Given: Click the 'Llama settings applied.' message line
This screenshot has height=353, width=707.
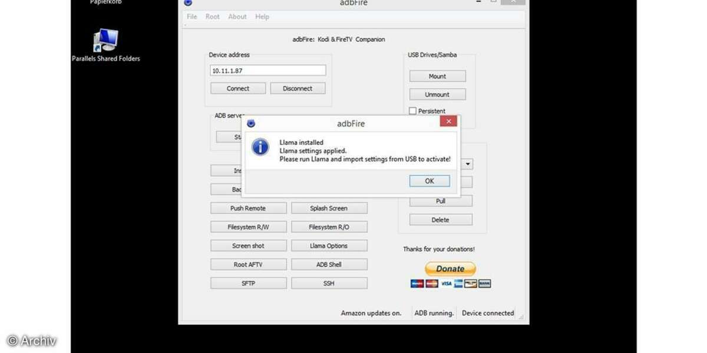Looking at the screenshot, I should 313,151.
